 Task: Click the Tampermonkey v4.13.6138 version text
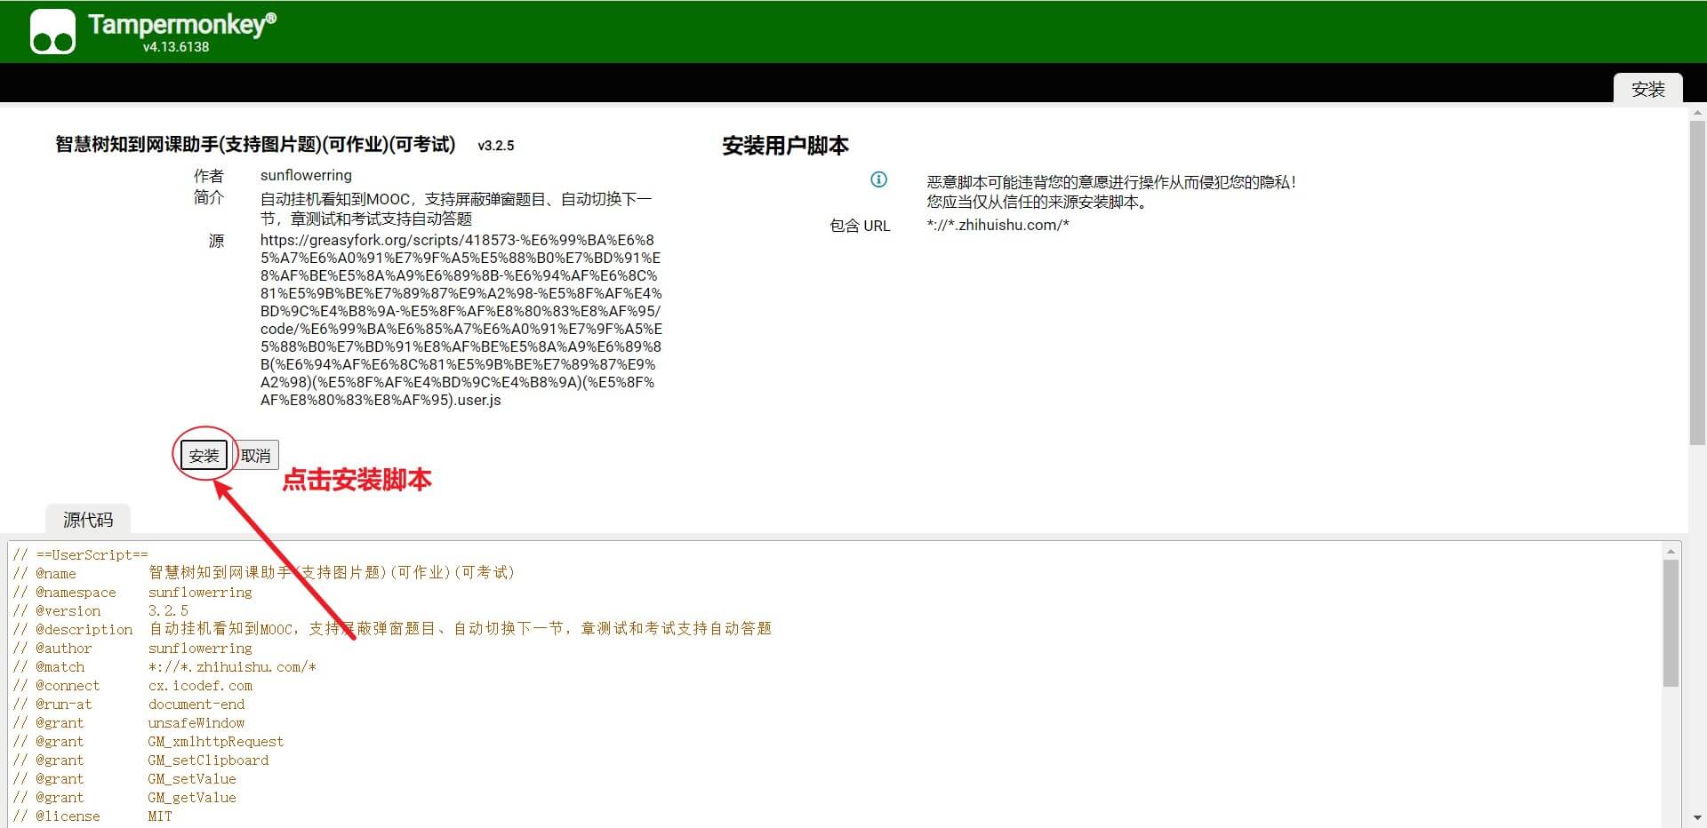tap(176, 47)
